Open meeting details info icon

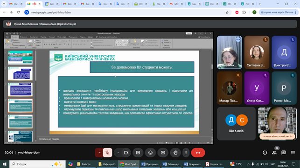click(265, 153)
